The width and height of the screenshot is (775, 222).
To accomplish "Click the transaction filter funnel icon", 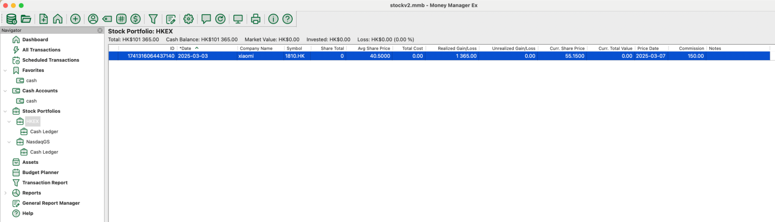I will (x=153, y=19).
